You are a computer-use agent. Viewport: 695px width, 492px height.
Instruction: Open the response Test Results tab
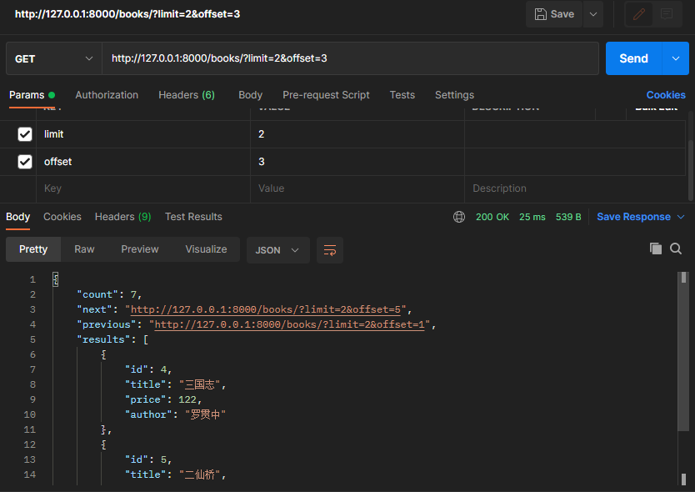coord(193,217)
